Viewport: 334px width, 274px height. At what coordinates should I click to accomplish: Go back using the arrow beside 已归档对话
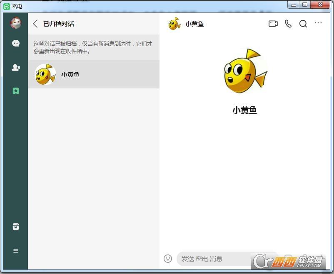[x=35, y=24]
